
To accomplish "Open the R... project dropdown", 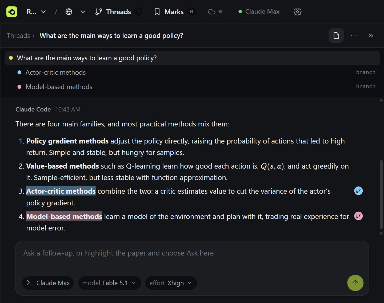I will pyautogui.click(x=36, y=12).
